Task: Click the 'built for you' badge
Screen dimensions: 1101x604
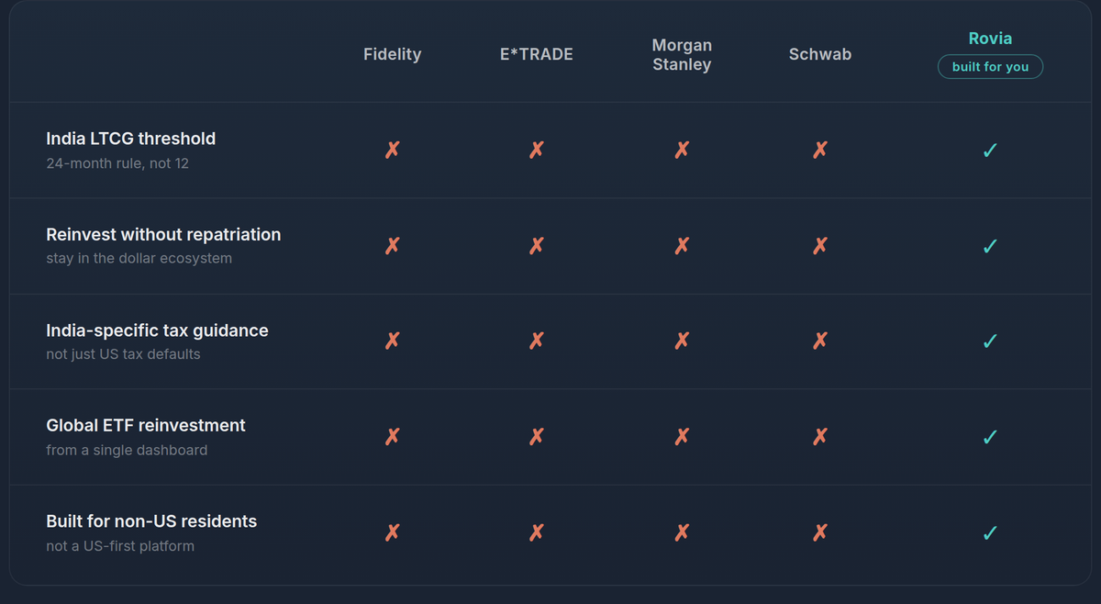Action: (990, 67)
